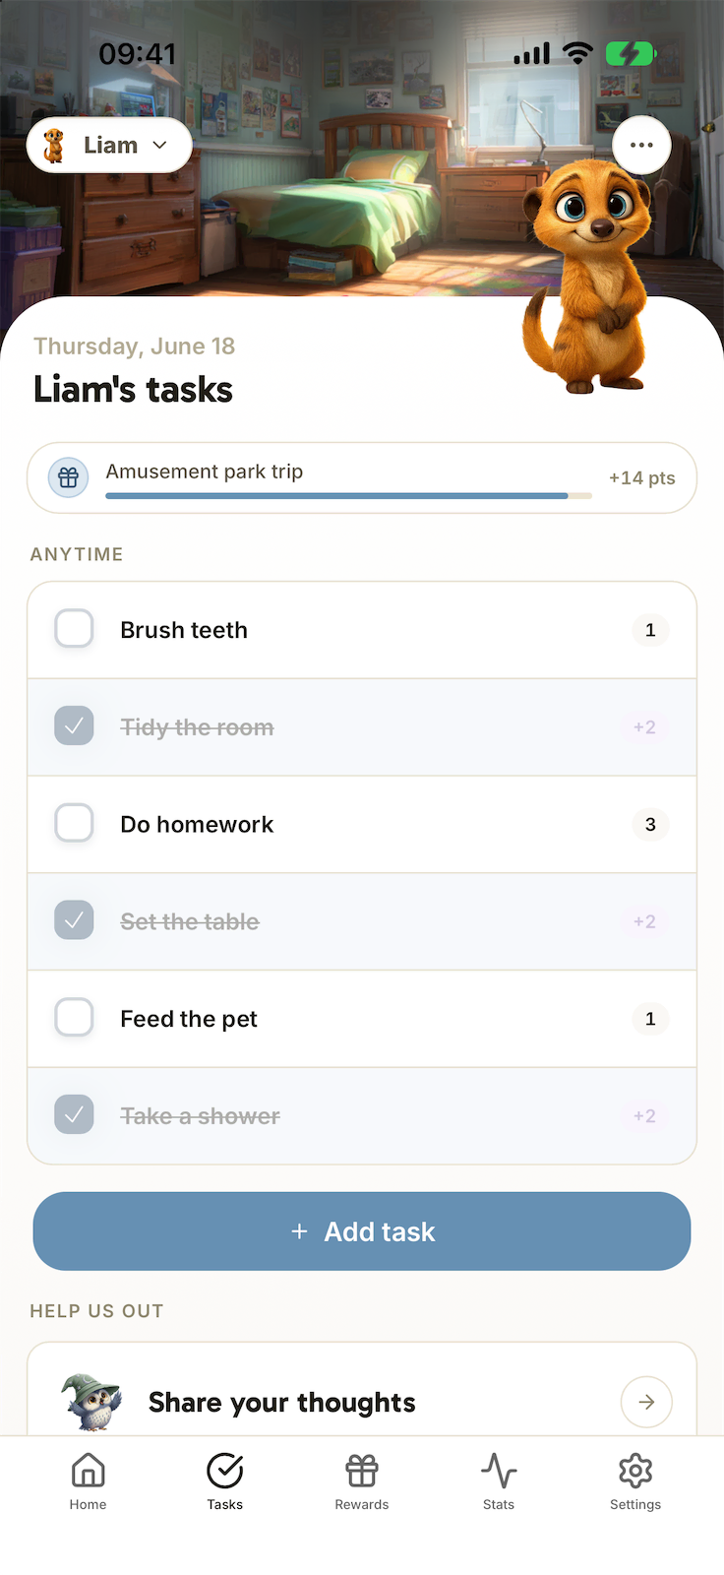Open the struck-through Set the table task
Viewport: 724px width, 1575px height.
coord(362,921)
